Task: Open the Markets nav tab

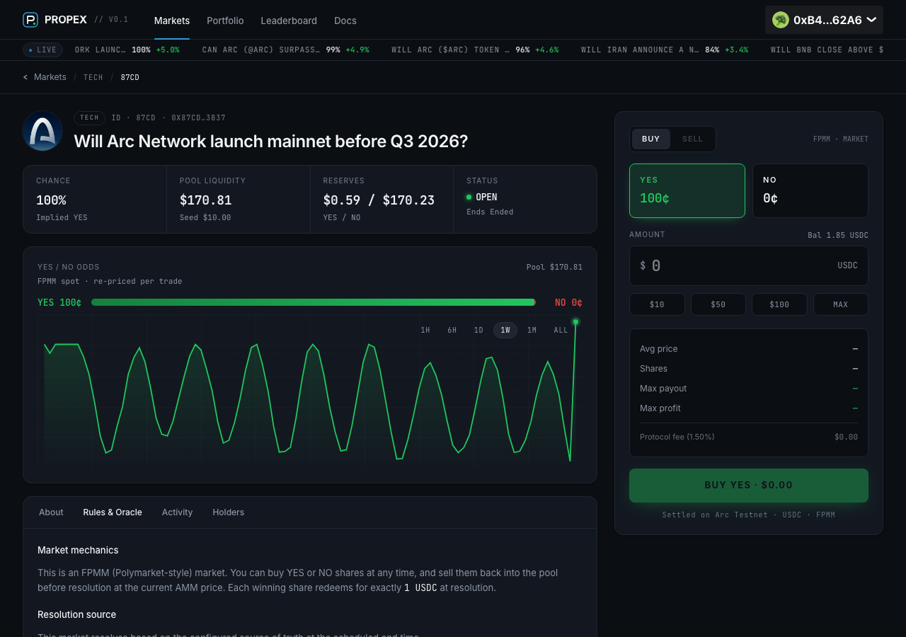Action: pos(172,21)
